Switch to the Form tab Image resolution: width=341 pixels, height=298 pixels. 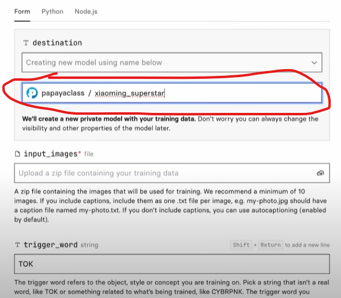[22, 12]
